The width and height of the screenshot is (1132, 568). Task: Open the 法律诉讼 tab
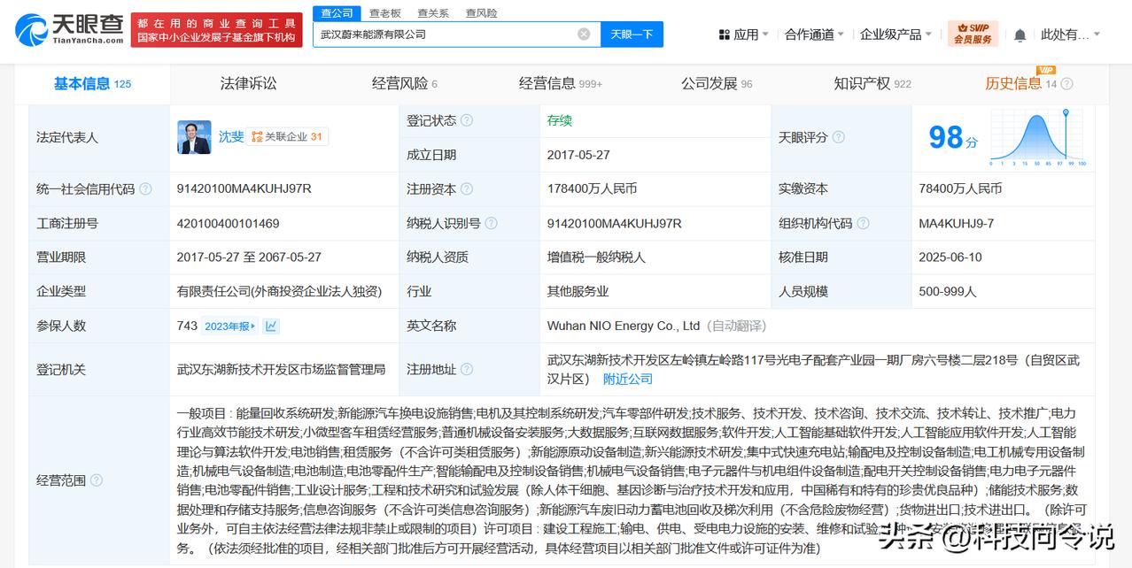248,83
